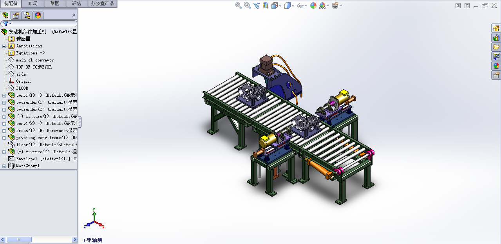501x244 pixels.
Task: Open the ConfigurationManager tab icon
Action: pos(27,15)
